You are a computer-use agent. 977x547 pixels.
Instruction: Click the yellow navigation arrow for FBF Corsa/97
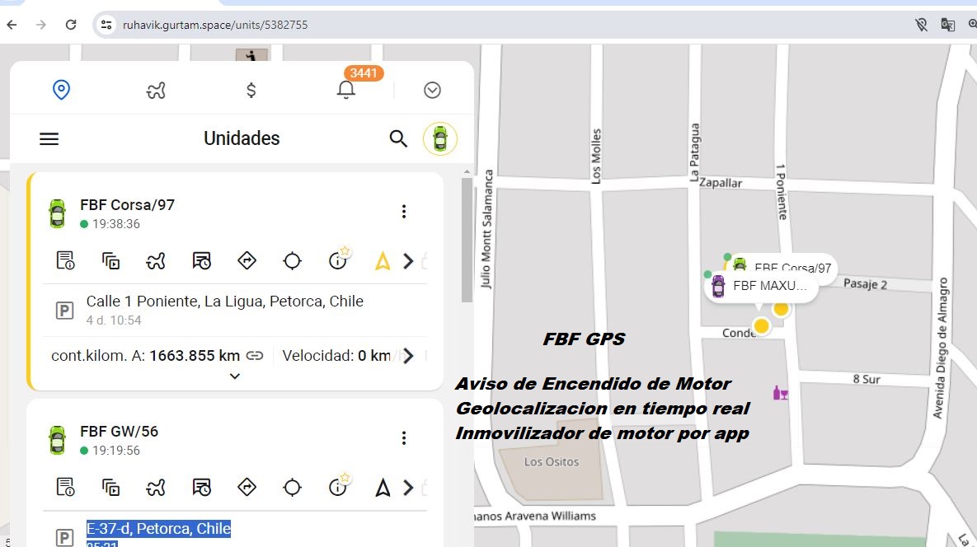coord(383,261)
